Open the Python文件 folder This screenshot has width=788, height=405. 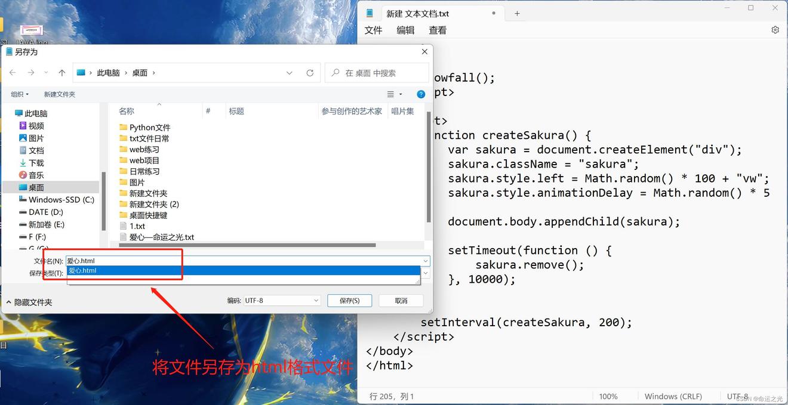click(x=149, y=127)
